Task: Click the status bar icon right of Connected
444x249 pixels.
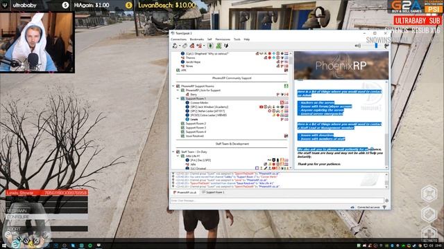Action: click(384, 207)
